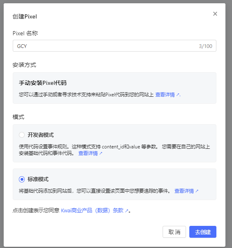Click the 手动安装Pixel代码 heading
Image resolution: width=232 pixels, height=248 pixels.
coord(43,83)
